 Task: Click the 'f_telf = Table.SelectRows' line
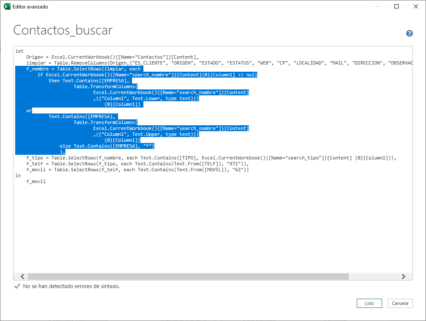[x=138, y=164]
